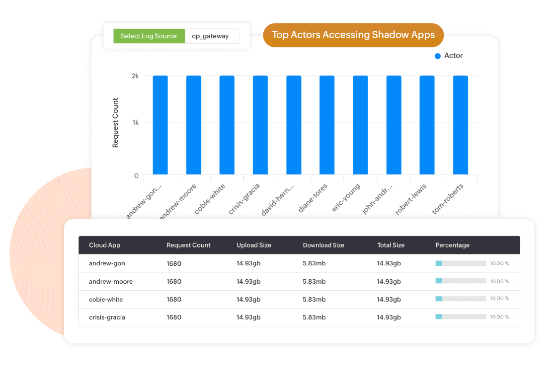Open the cp_gateway log source field
The height and width of the screenshot is (366, 553).
pyautogui.click(x=212, y=36)
